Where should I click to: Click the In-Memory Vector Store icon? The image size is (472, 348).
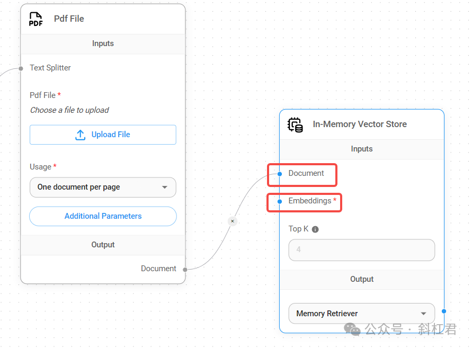295,124
